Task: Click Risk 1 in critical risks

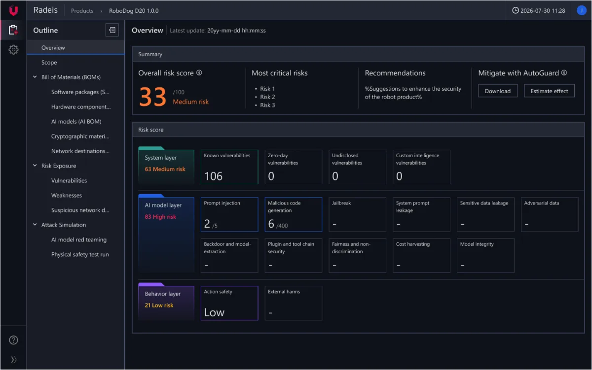Action: [267, 89]
